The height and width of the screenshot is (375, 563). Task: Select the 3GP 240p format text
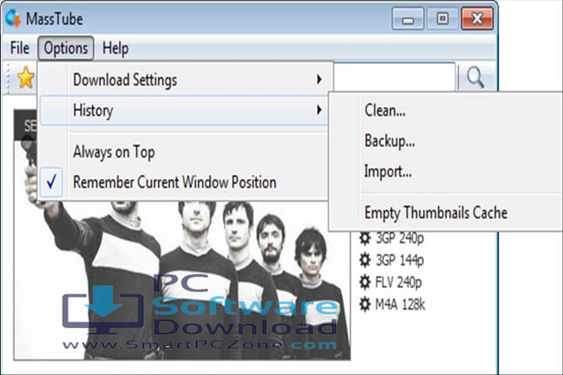tap(400, 238)
